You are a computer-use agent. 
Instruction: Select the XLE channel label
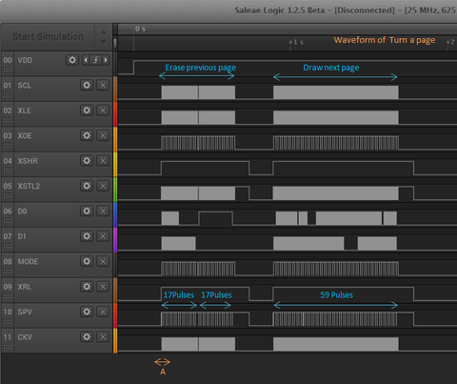coord(25,111)
